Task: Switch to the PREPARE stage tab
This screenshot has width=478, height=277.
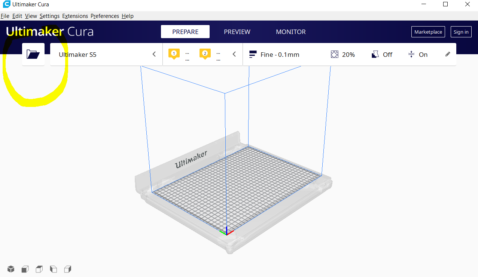Action: pyautogui.click(x=185, y=32)
